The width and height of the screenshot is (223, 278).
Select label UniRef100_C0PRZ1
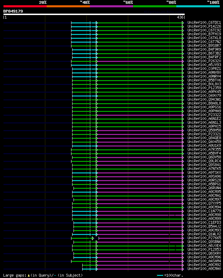coord(204,69)
